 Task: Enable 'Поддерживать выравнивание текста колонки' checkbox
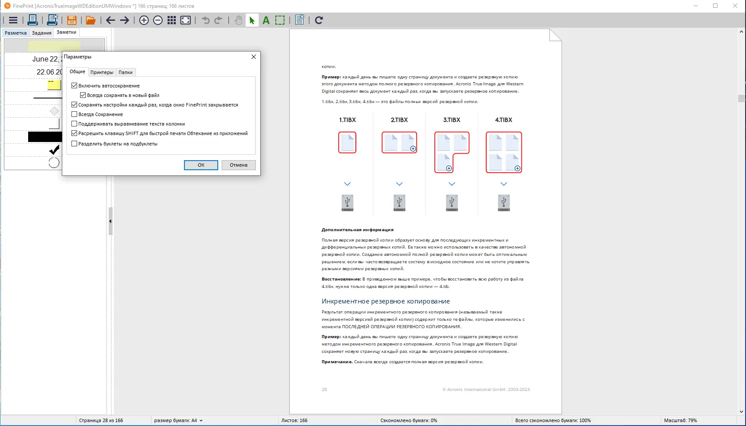pos(74,124)
